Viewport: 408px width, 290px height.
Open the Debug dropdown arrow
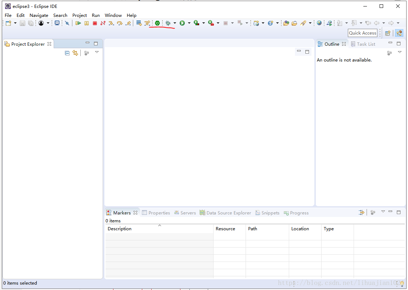175,23
